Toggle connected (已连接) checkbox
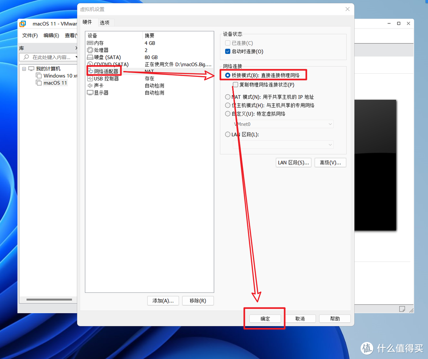 tap(227, 43)
